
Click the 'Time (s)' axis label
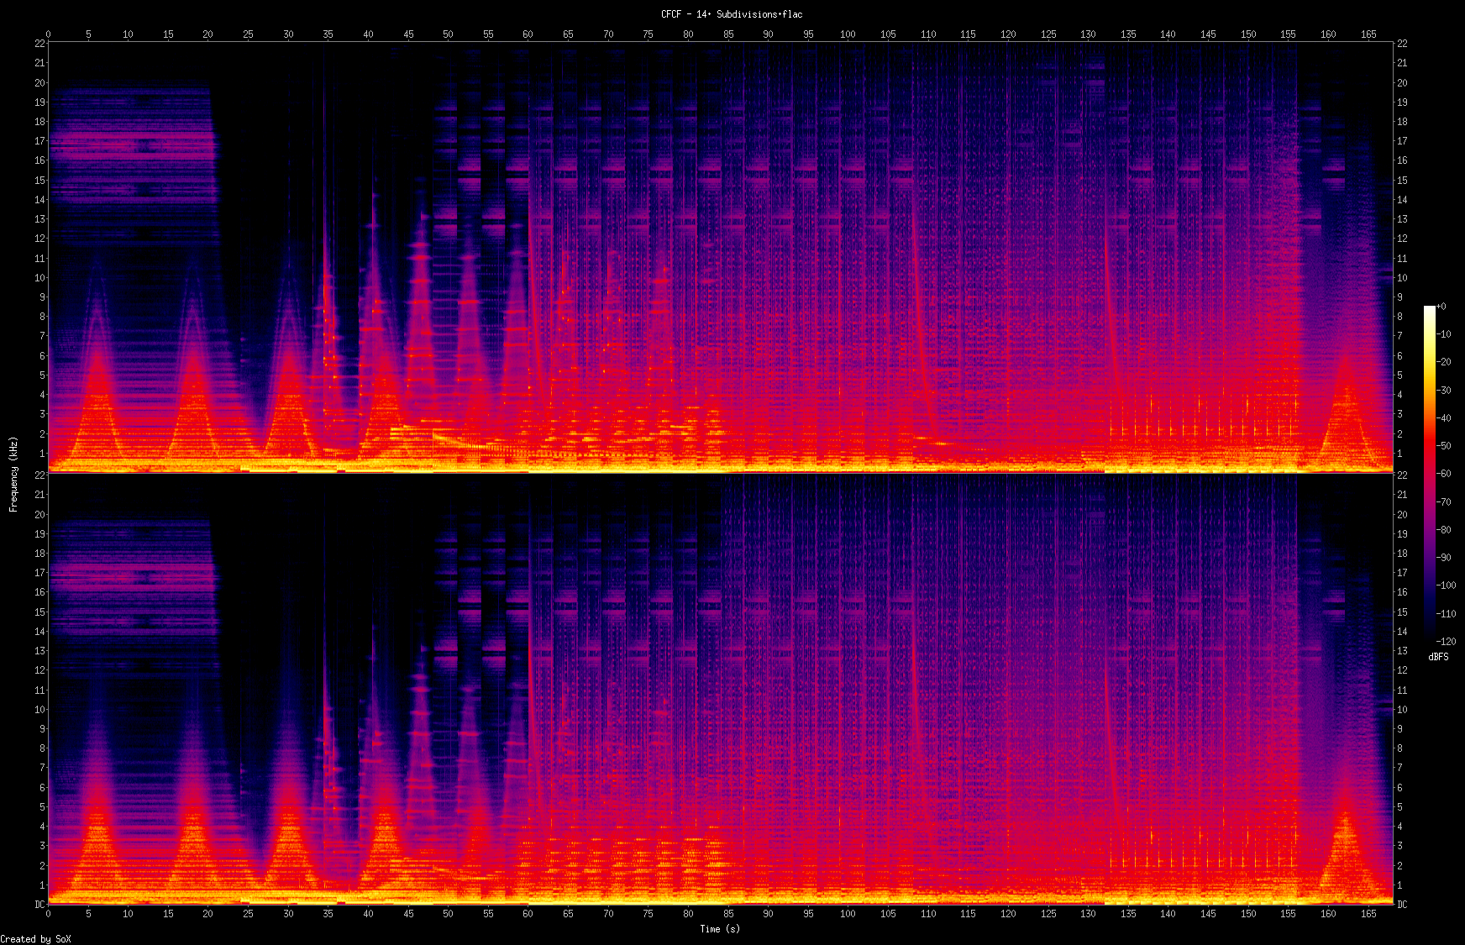(x=720, y=928)
